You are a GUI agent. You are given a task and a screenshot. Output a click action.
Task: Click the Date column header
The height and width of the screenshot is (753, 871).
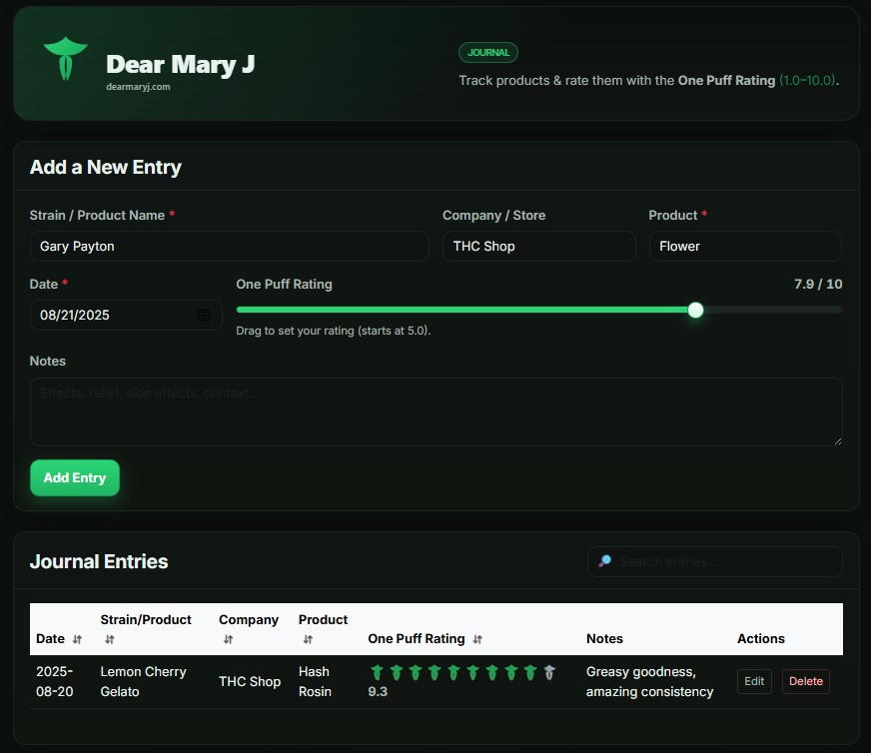pos(50,638)
